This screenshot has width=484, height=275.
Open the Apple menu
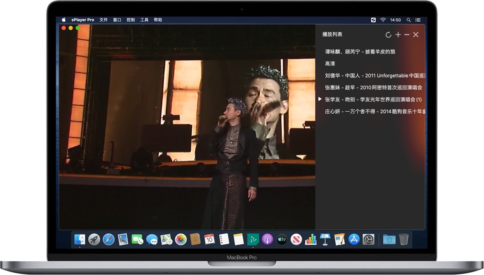pyautogui.click(x=64, y=20)
